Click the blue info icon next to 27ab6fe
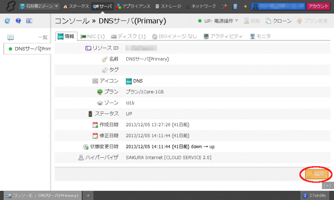This screenshot has width=334, height=200. click(305, 195)
